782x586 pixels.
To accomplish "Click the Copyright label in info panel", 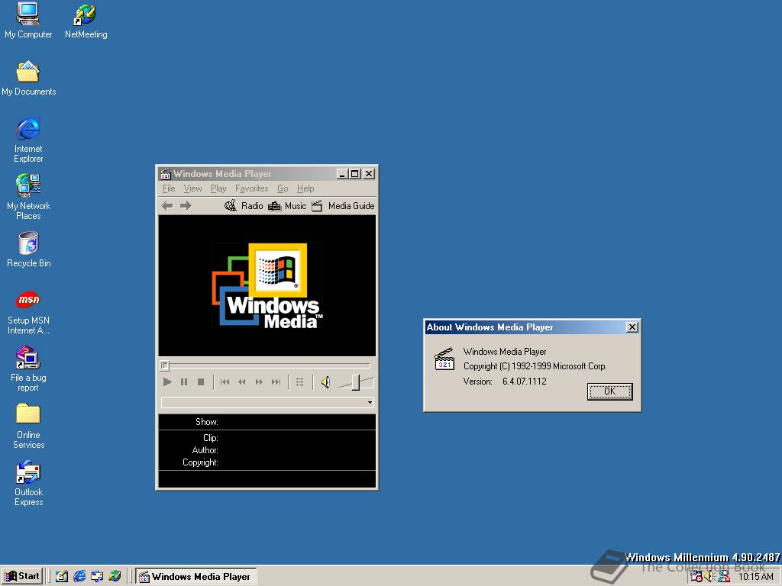I will (x=200, y=462).
